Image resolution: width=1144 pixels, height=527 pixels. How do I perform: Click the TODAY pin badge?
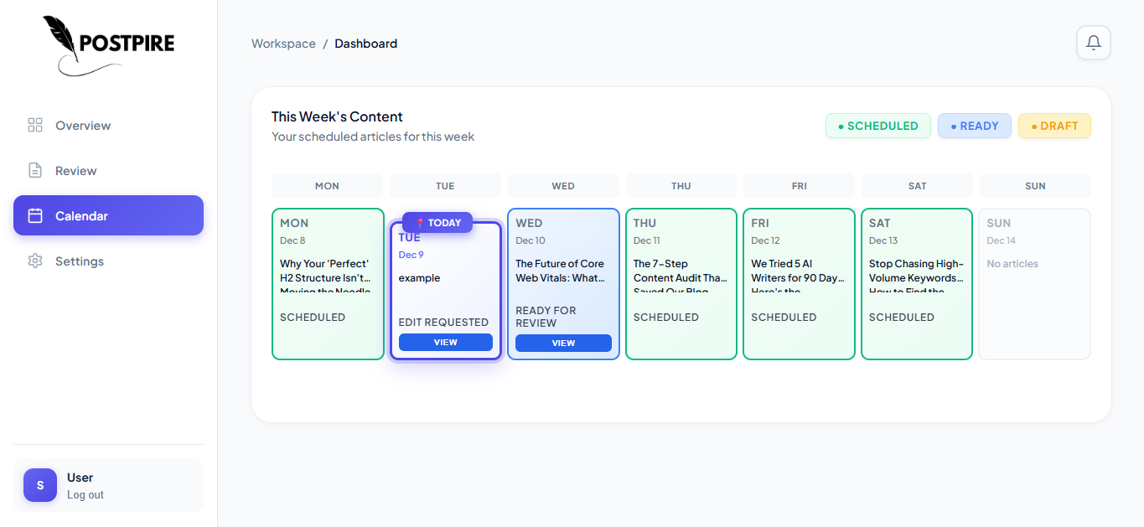(437, 223)
